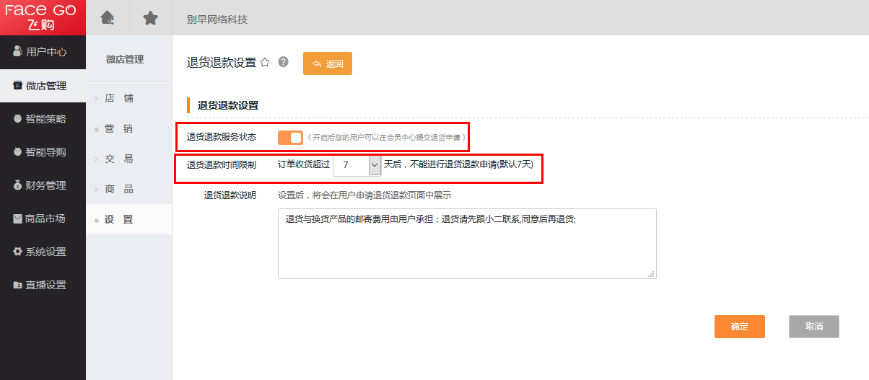Bookmark page with the outline star icon
869x380 pixels.
click(265, 62)
